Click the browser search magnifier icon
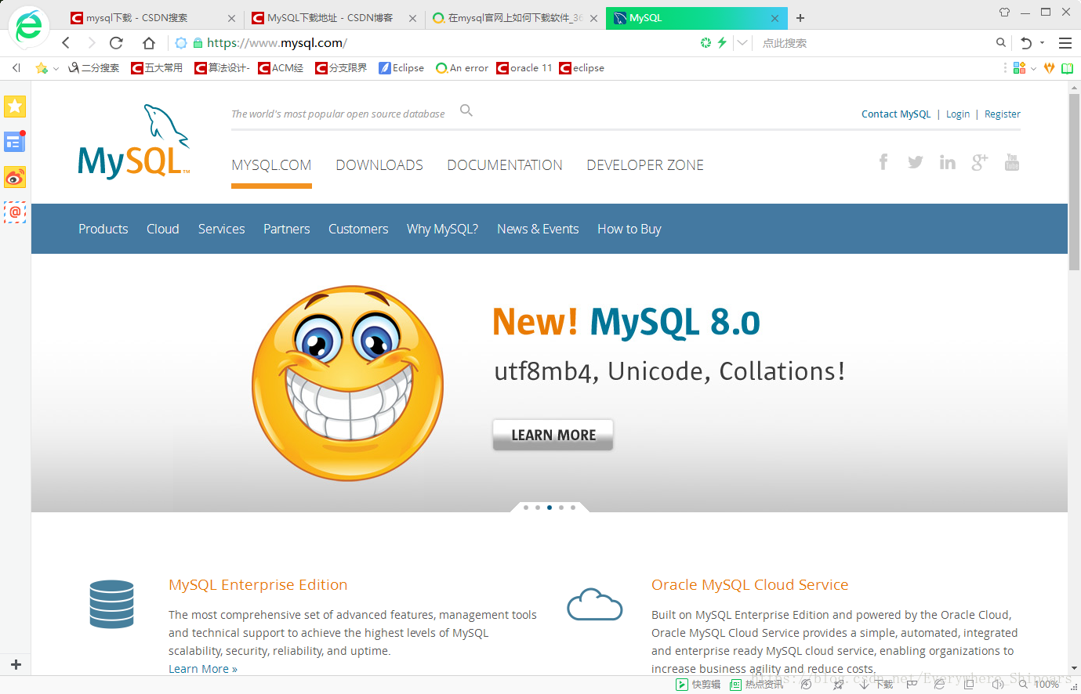The height and width of the screenshot is (694, 1081). click(x=1001, y=43)
